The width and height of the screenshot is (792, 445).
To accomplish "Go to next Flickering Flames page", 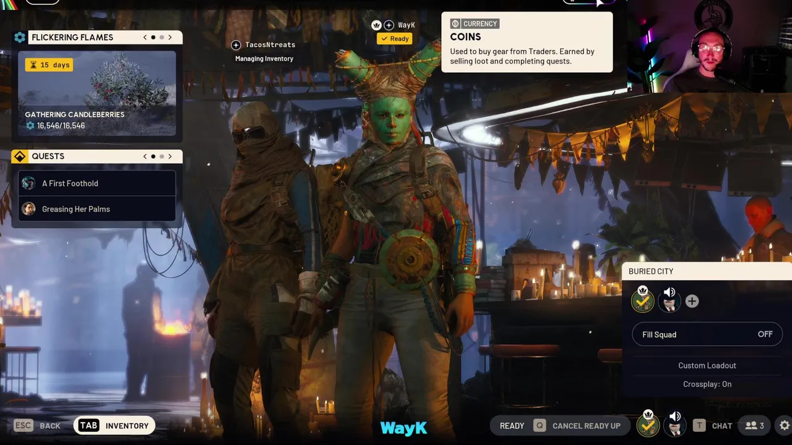I will (170, 38).
